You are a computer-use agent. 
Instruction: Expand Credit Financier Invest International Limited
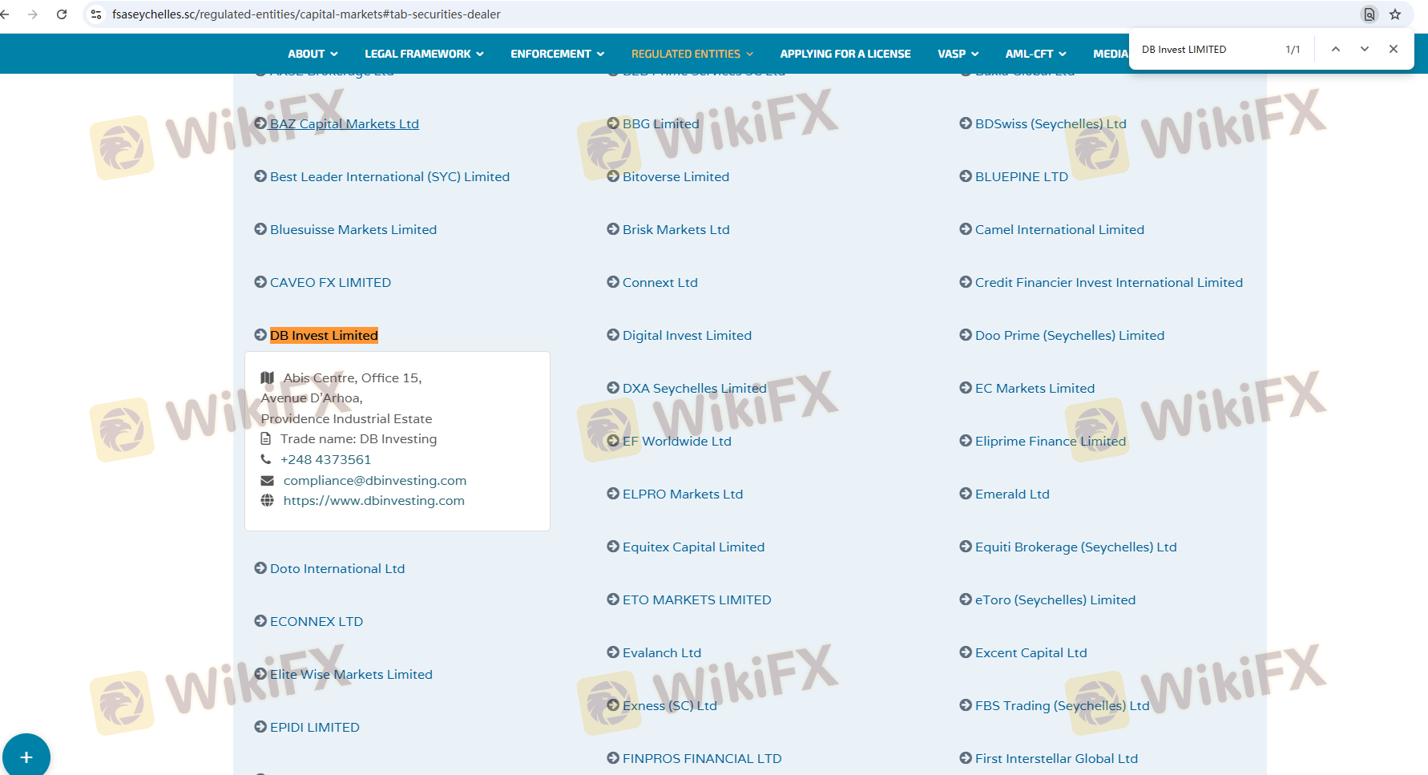coord(1109,282)
